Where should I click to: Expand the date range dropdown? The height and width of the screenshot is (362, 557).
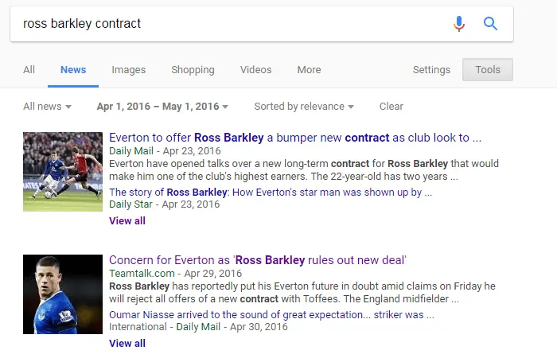pos(162,107)
